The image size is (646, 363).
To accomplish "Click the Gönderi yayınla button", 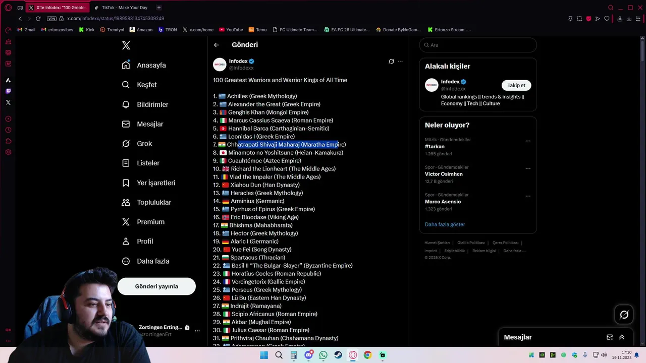I will tap(156, 286).
